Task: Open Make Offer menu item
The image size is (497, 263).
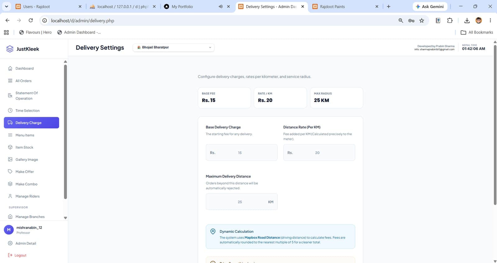Action: click(31, 172)
